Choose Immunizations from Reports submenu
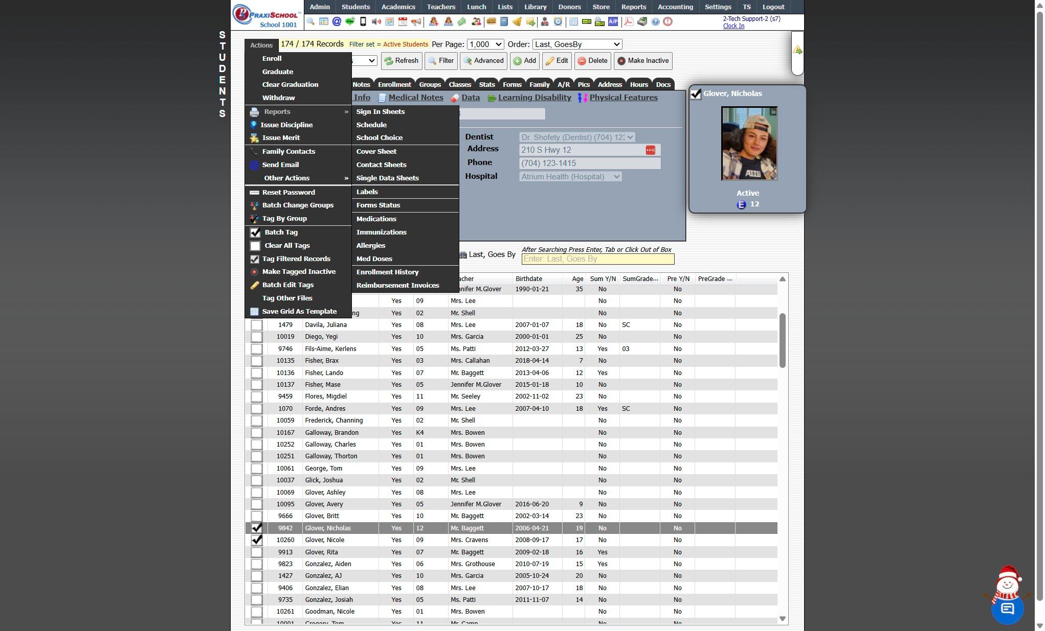The width and height of the screenshot is (1045, 631). coord(381,232)
